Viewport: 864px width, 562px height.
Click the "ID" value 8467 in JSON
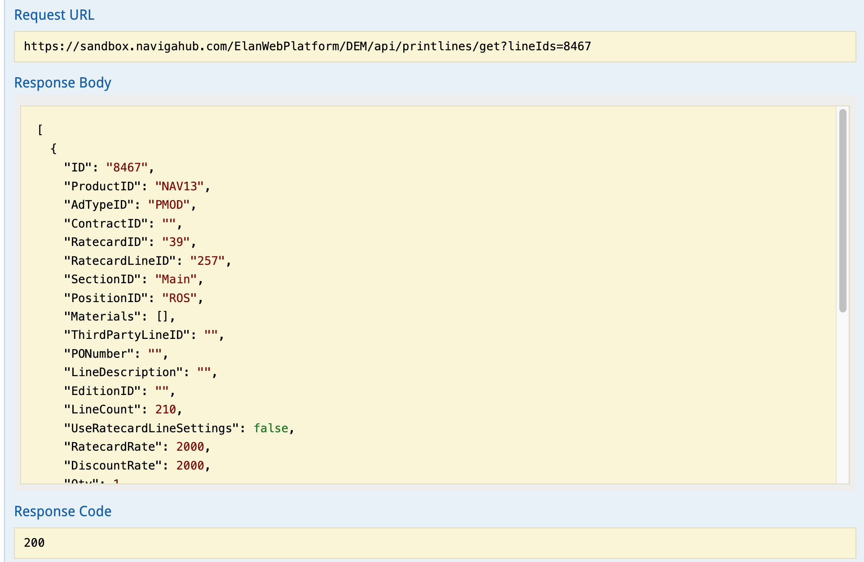pos(127,168)
